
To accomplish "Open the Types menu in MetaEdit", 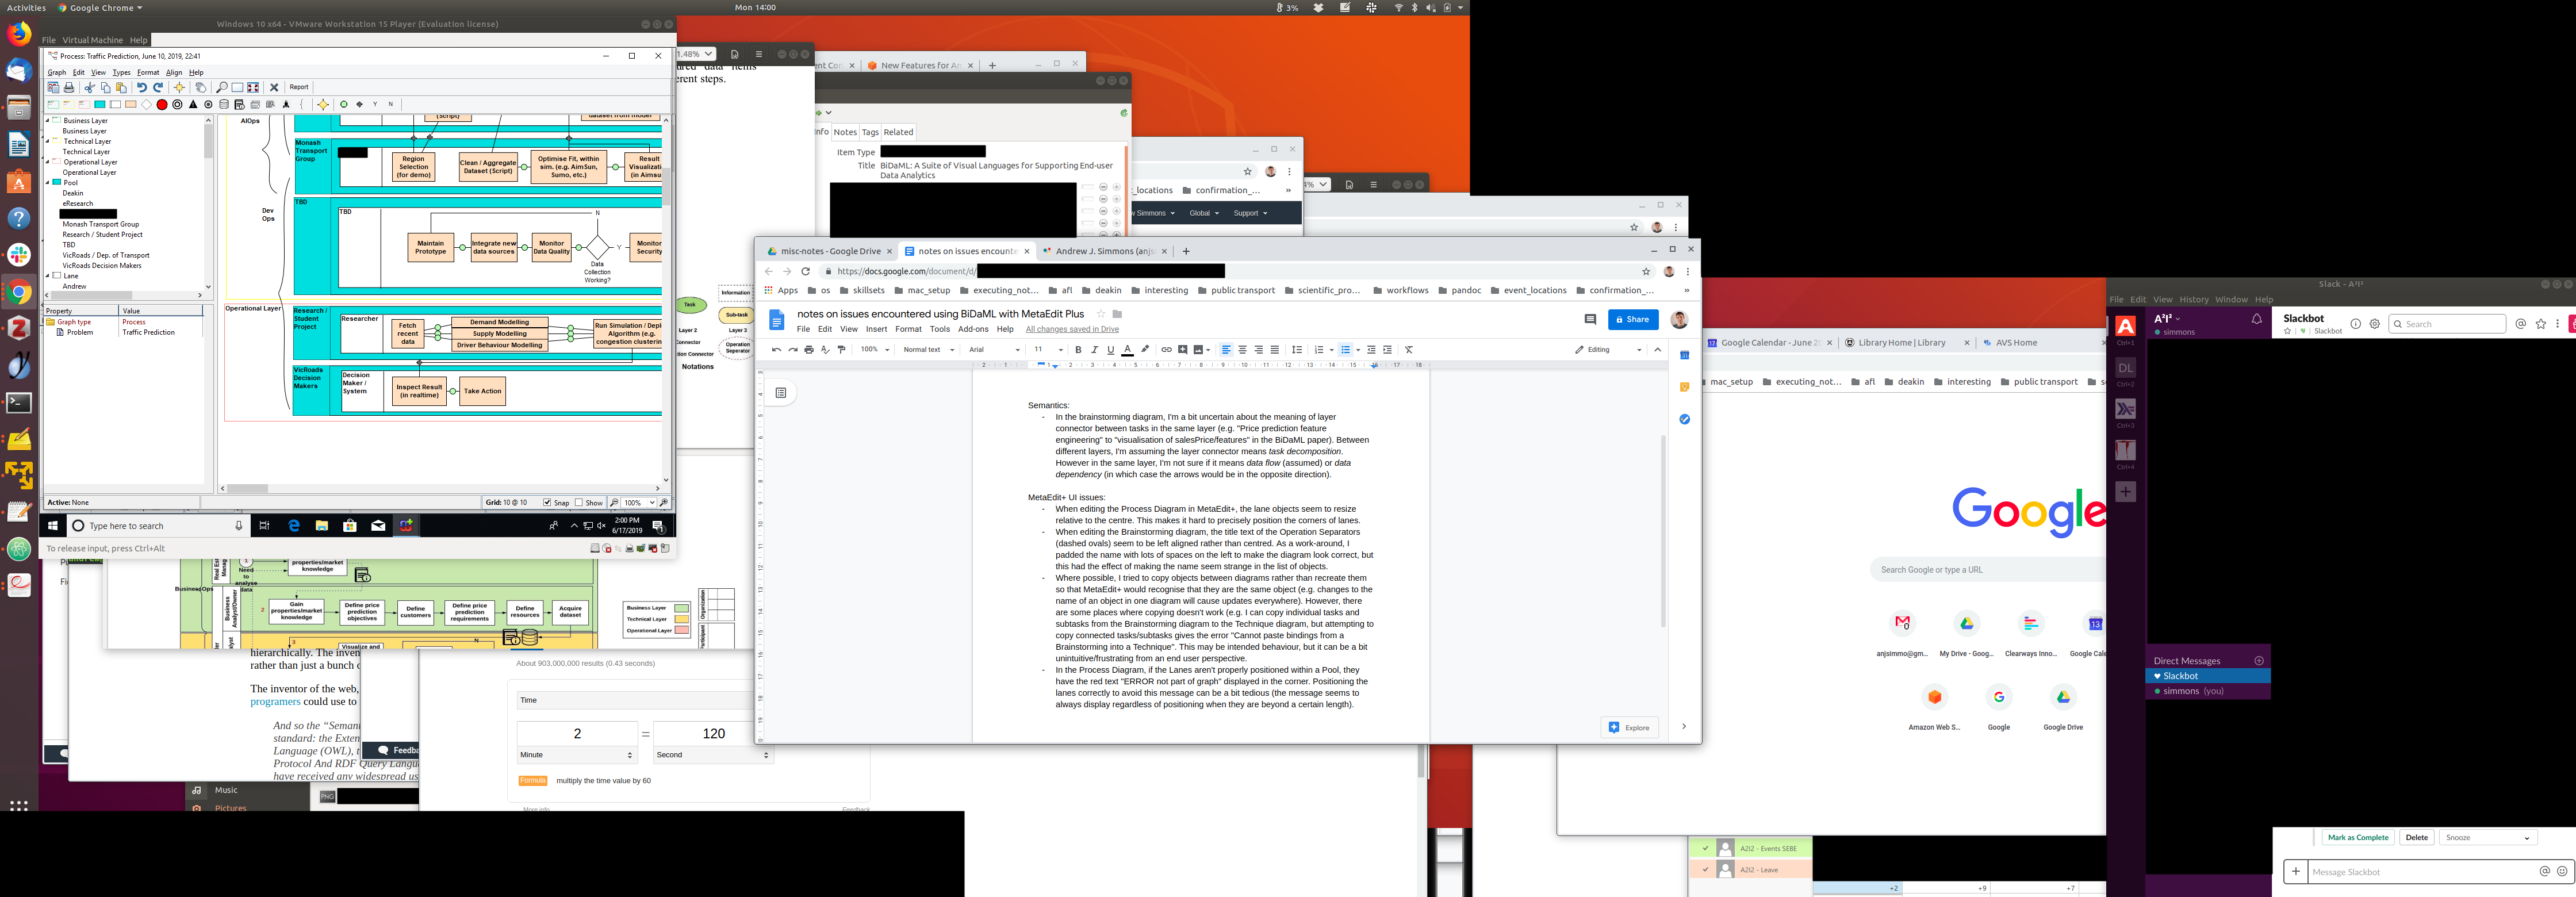I will [x=121, y=72].
